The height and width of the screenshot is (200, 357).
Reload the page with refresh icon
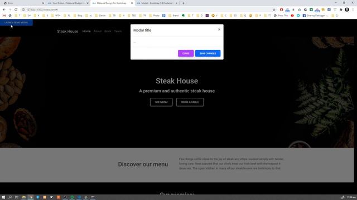point(16,9)
